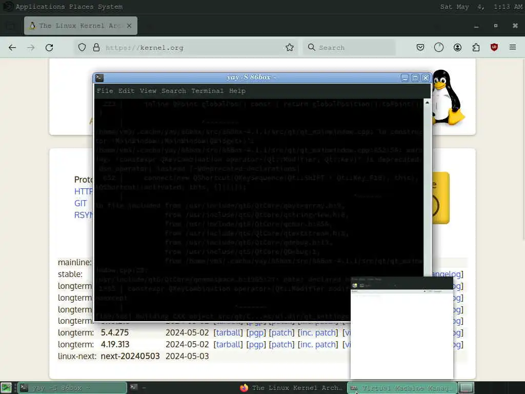Select The Linux Kernel Archives tab
The height and width of the screenshot is (394, 525).
(80, 26)
